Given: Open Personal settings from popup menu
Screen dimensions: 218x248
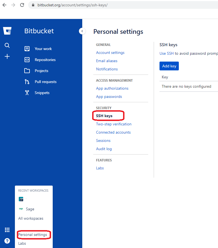Looking at the screenshot, I should pyautogui.click(x=33, y=235).
